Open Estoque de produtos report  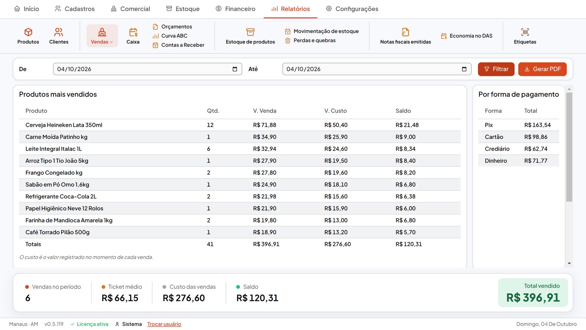[251, 36]
